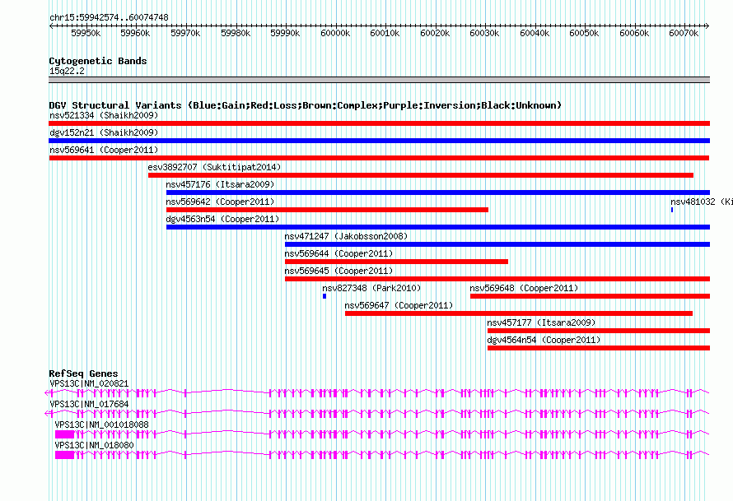
Task: Click the NM_018080 thick terminal exon block
Action: coord(64,455)
